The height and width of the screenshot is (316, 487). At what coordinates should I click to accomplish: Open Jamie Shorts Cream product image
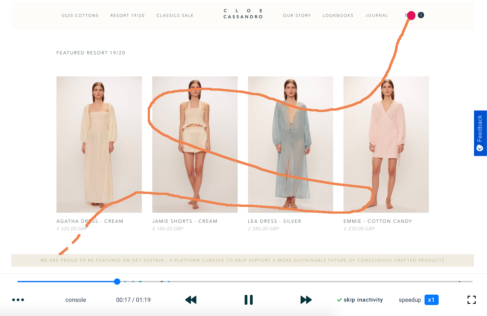pyautogui.click(x=195, y=144)
